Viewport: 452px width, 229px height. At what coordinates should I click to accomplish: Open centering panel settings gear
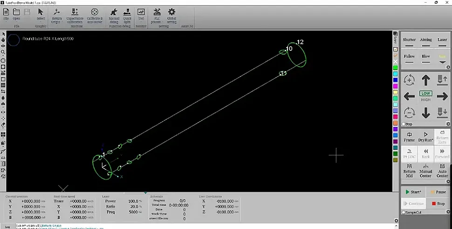[x=448, y=182]
